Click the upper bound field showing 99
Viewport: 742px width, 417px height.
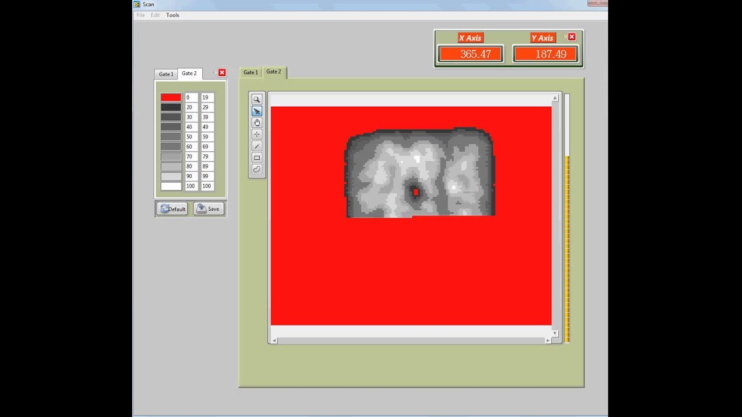pyautogui.click(x=207, y=176)
